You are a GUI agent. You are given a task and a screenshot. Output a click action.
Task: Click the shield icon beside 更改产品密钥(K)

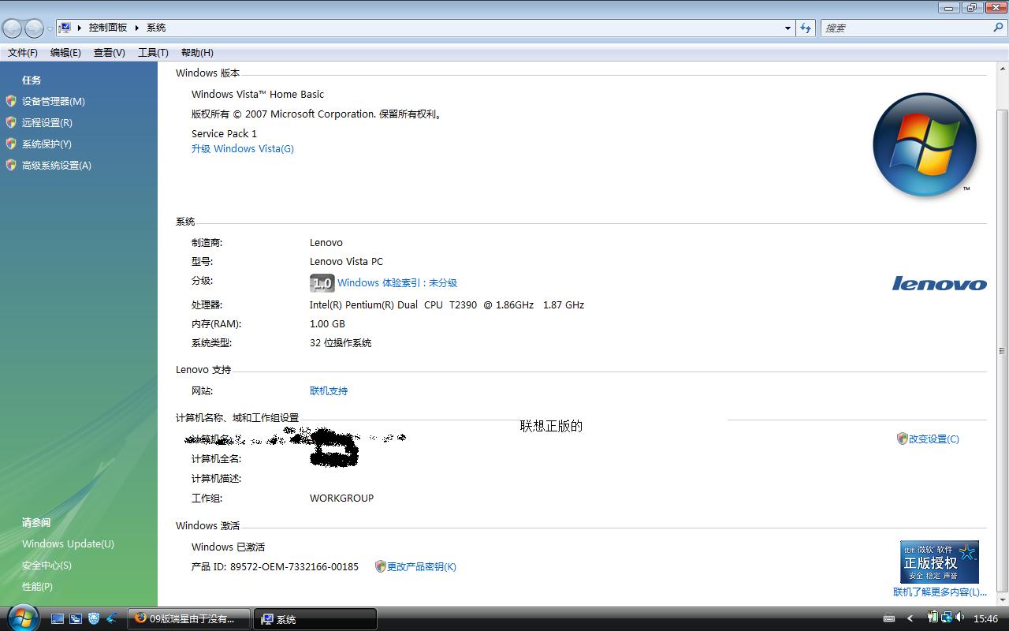[x=381, y=566]
